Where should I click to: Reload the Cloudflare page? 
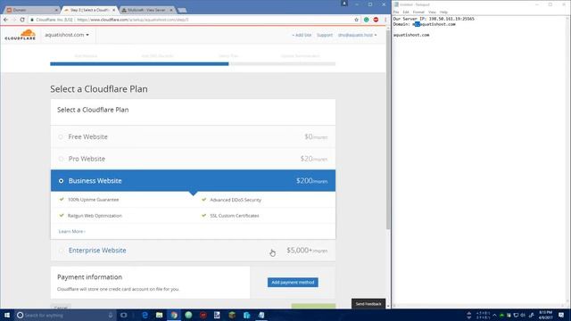22,20
